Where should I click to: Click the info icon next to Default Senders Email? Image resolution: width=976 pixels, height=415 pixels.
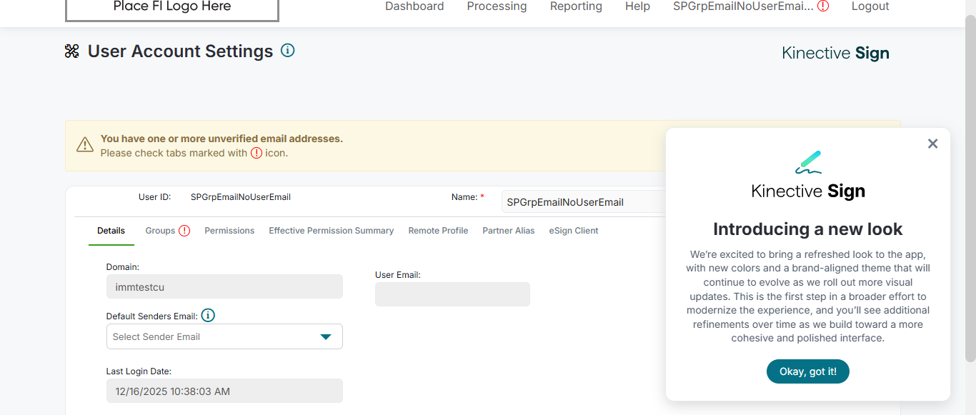click(x=208, y=316)
